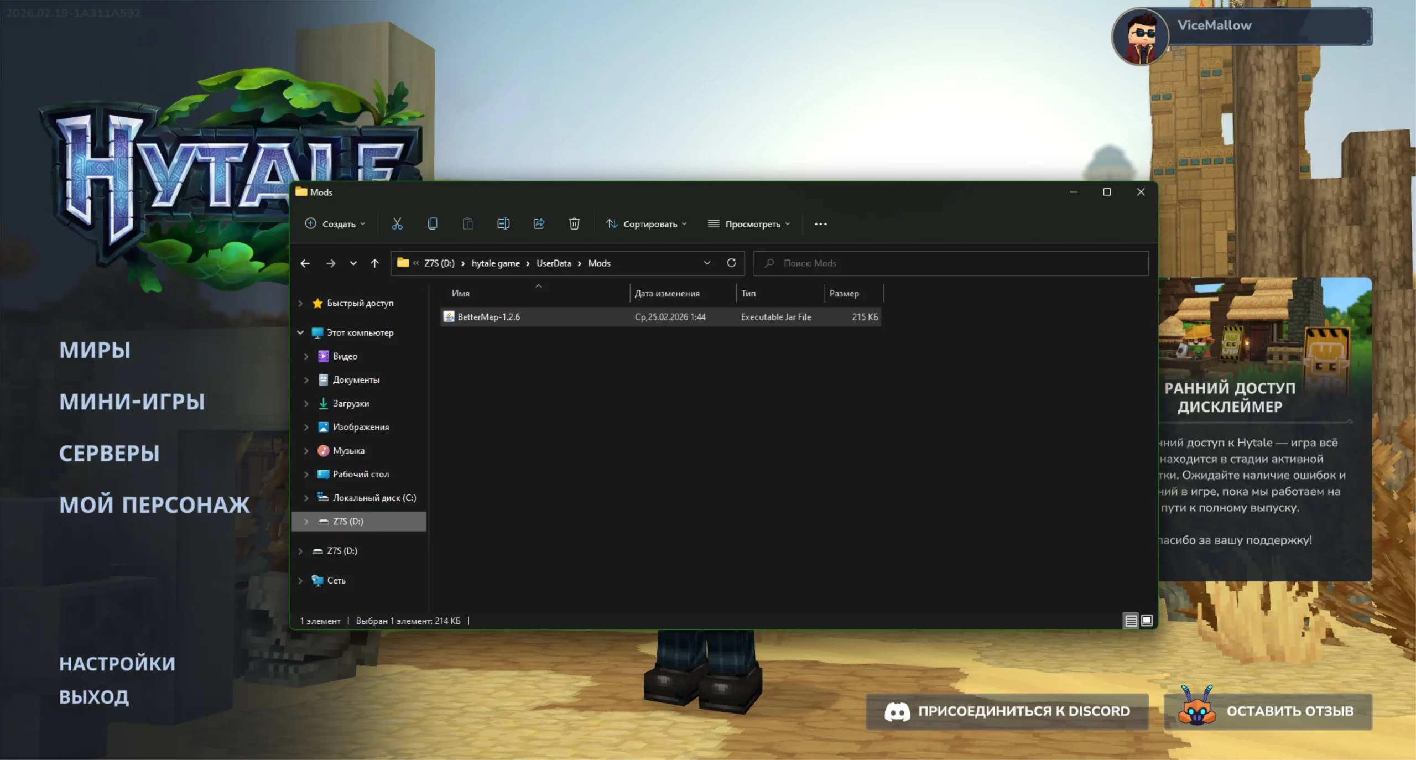Click the Delete trash icon
Image resolution: width=1416 pixels, height=760 pixels.
pyautogui.click(x=574, y=223)
